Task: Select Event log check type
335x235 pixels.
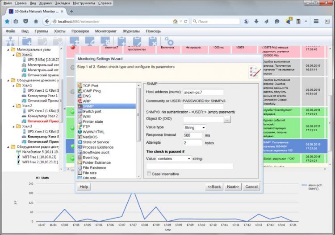Action: coord(91,157)
